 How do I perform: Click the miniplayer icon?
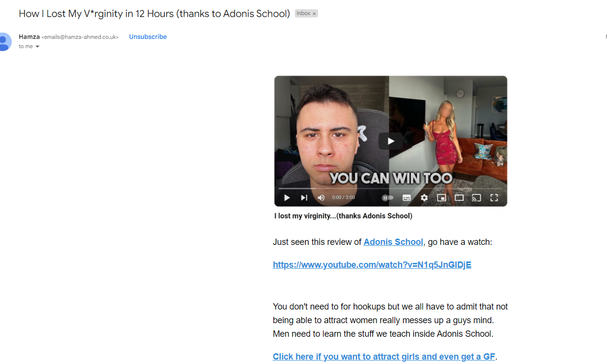coord(442,198)
